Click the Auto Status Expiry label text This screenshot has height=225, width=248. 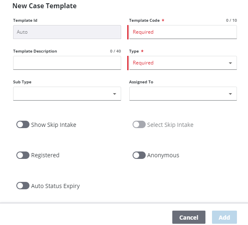[56, 186]
